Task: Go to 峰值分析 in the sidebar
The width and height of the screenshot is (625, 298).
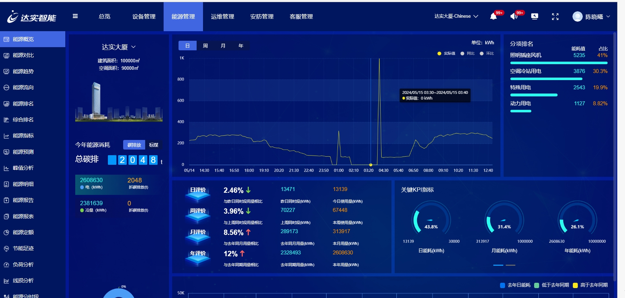Action: click(23, 168)
